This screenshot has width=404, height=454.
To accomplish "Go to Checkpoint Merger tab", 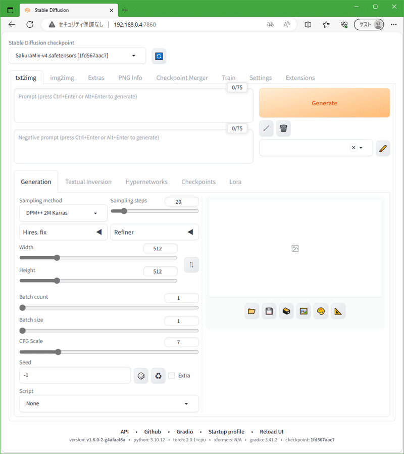I will [x=182, y=78].
